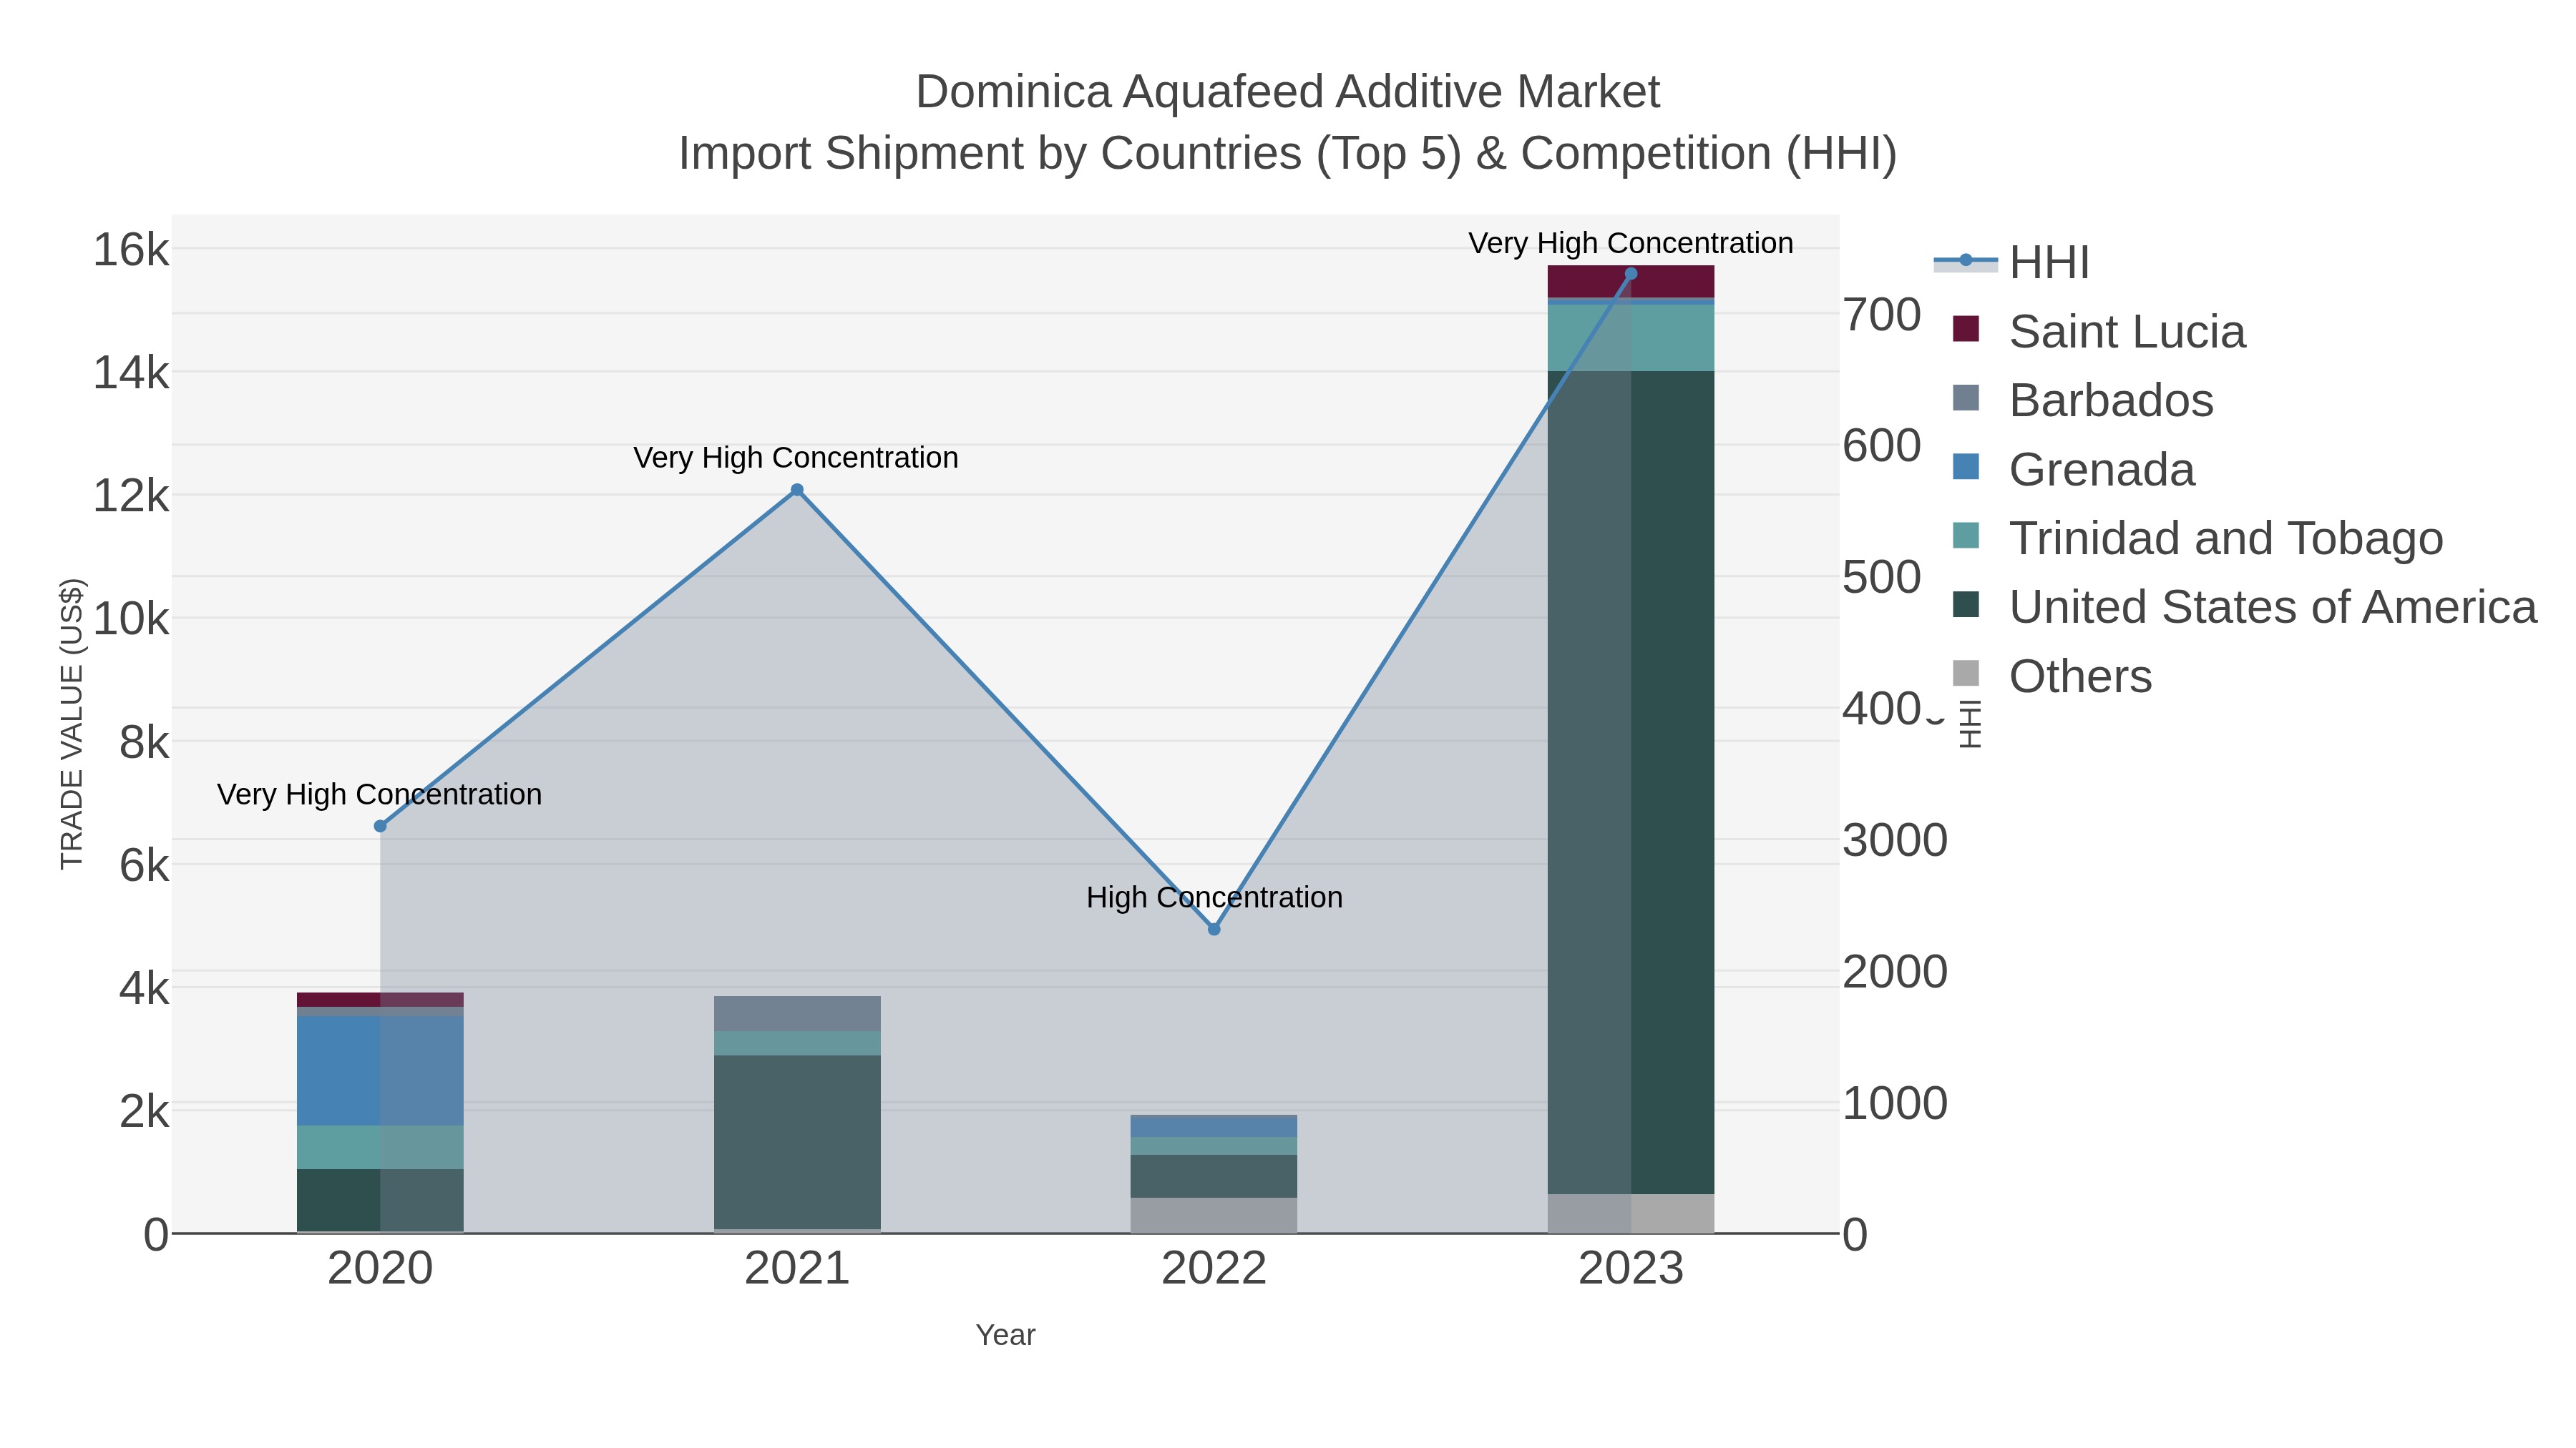The width and height of the screenshot is (2576, 1448).
Task: Click the 2021 Barbados bar segment
Action: click(797, 1013)
